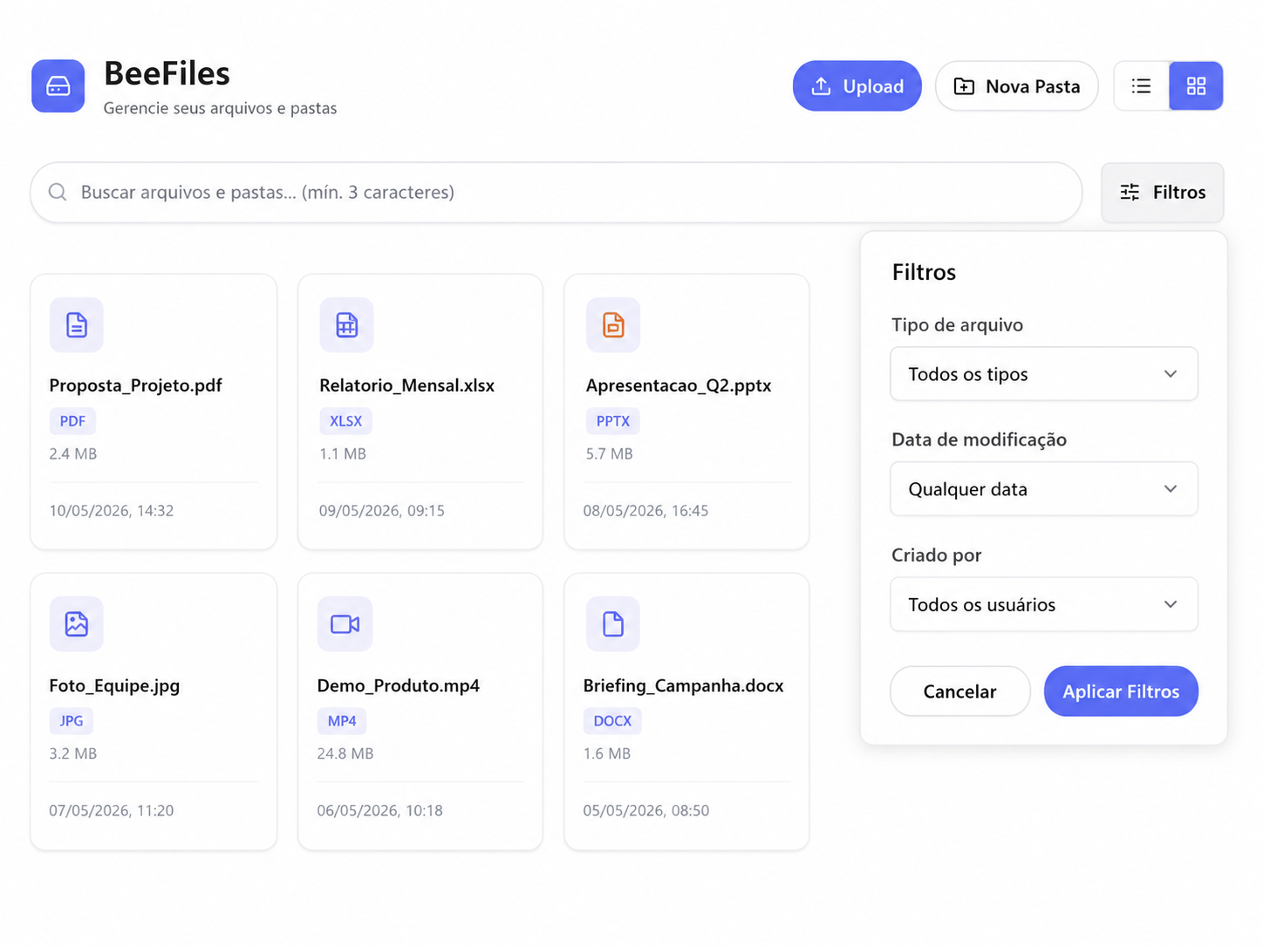Select the file name Apresentacao_Q2.pptx
The height and width of the screenshot is (947, 1263).
click(x=679, y=385)
